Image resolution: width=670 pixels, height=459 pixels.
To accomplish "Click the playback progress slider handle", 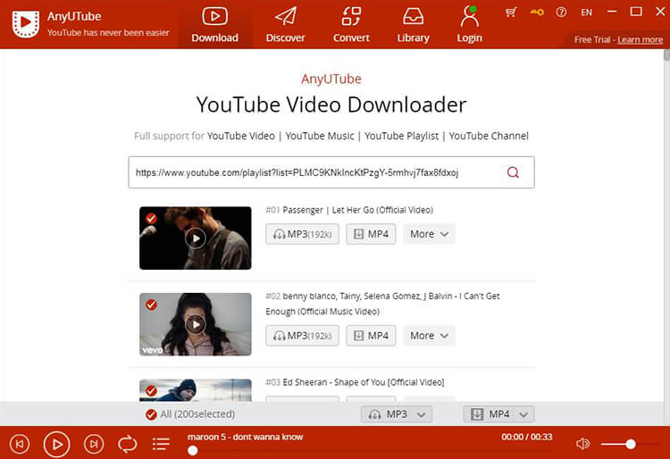I will [193, 450].
